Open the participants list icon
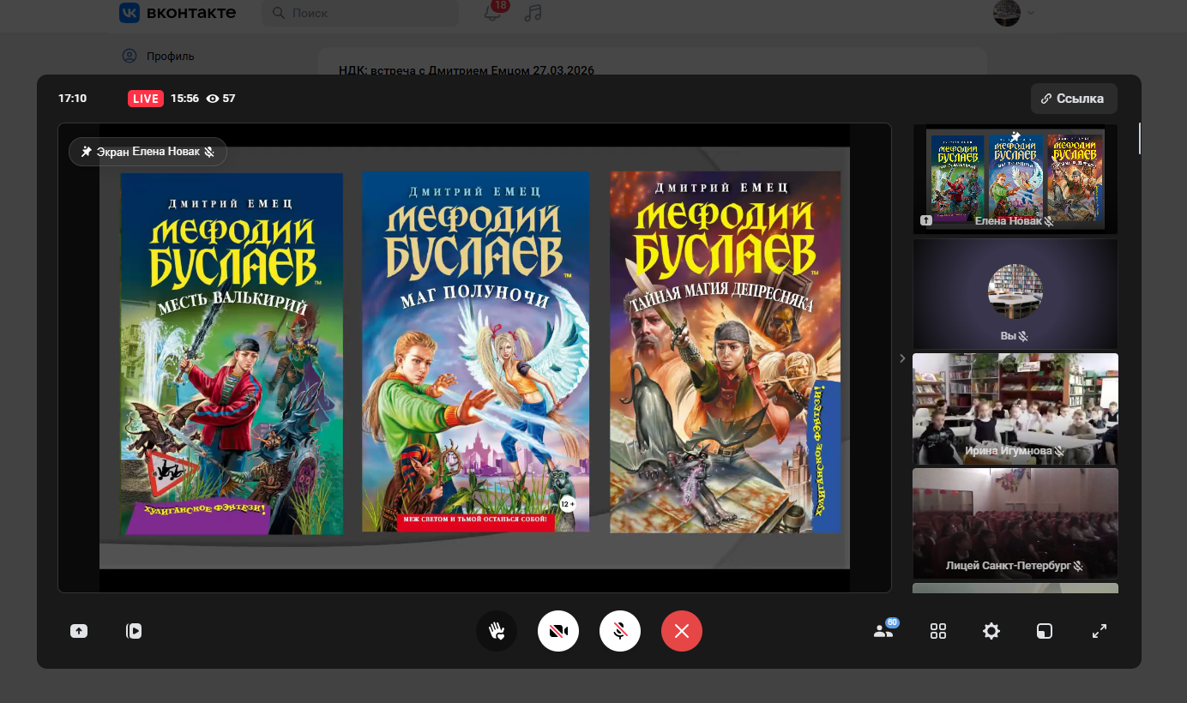This screenshot has height=703, width=1187. [883, 631]
